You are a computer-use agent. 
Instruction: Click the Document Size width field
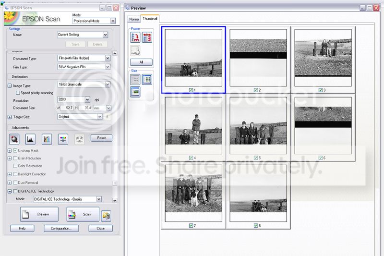(67, 108)
